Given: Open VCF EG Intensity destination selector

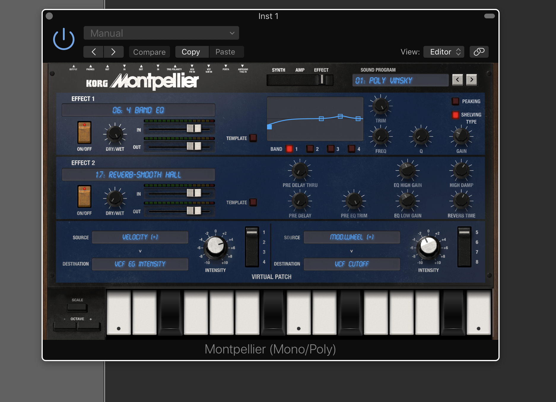Looking at the screenshot, I should (140, 264).
